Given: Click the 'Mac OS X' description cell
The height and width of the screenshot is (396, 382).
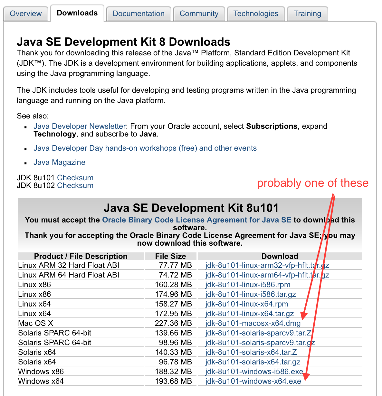Looking at the screenshot, I should [x=81, y=323].
